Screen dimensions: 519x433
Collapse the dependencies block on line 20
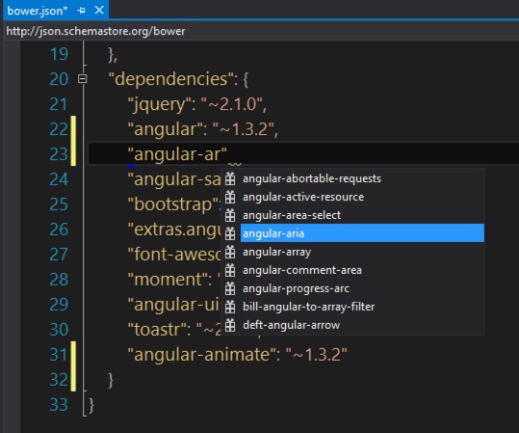click(82, 79)
